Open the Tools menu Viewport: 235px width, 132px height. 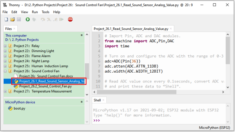coord(46,12)
